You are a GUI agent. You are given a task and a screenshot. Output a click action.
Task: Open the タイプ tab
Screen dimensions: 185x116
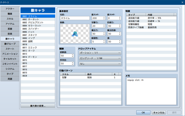[10, 74]
